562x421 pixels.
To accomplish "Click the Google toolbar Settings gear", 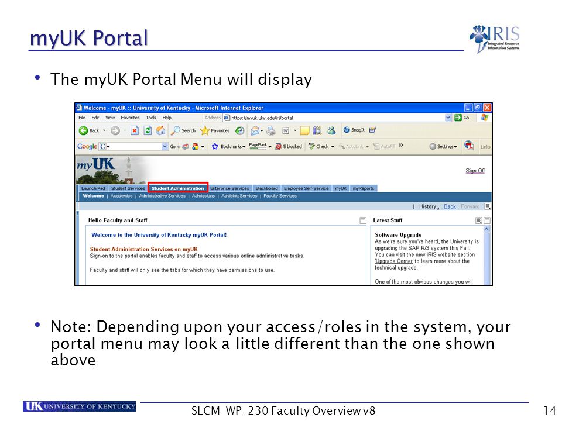I will [433, 146].
